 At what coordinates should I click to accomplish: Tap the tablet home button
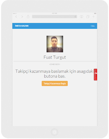pyautogui.click(x=54, y=132)
